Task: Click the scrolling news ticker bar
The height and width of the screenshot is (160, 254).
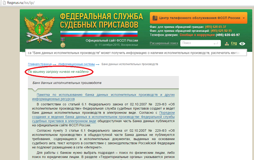Action: pyautogui.click(x=136, y=53)
